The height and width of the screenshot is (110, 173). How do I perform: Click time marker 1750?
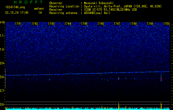point(166,24)
